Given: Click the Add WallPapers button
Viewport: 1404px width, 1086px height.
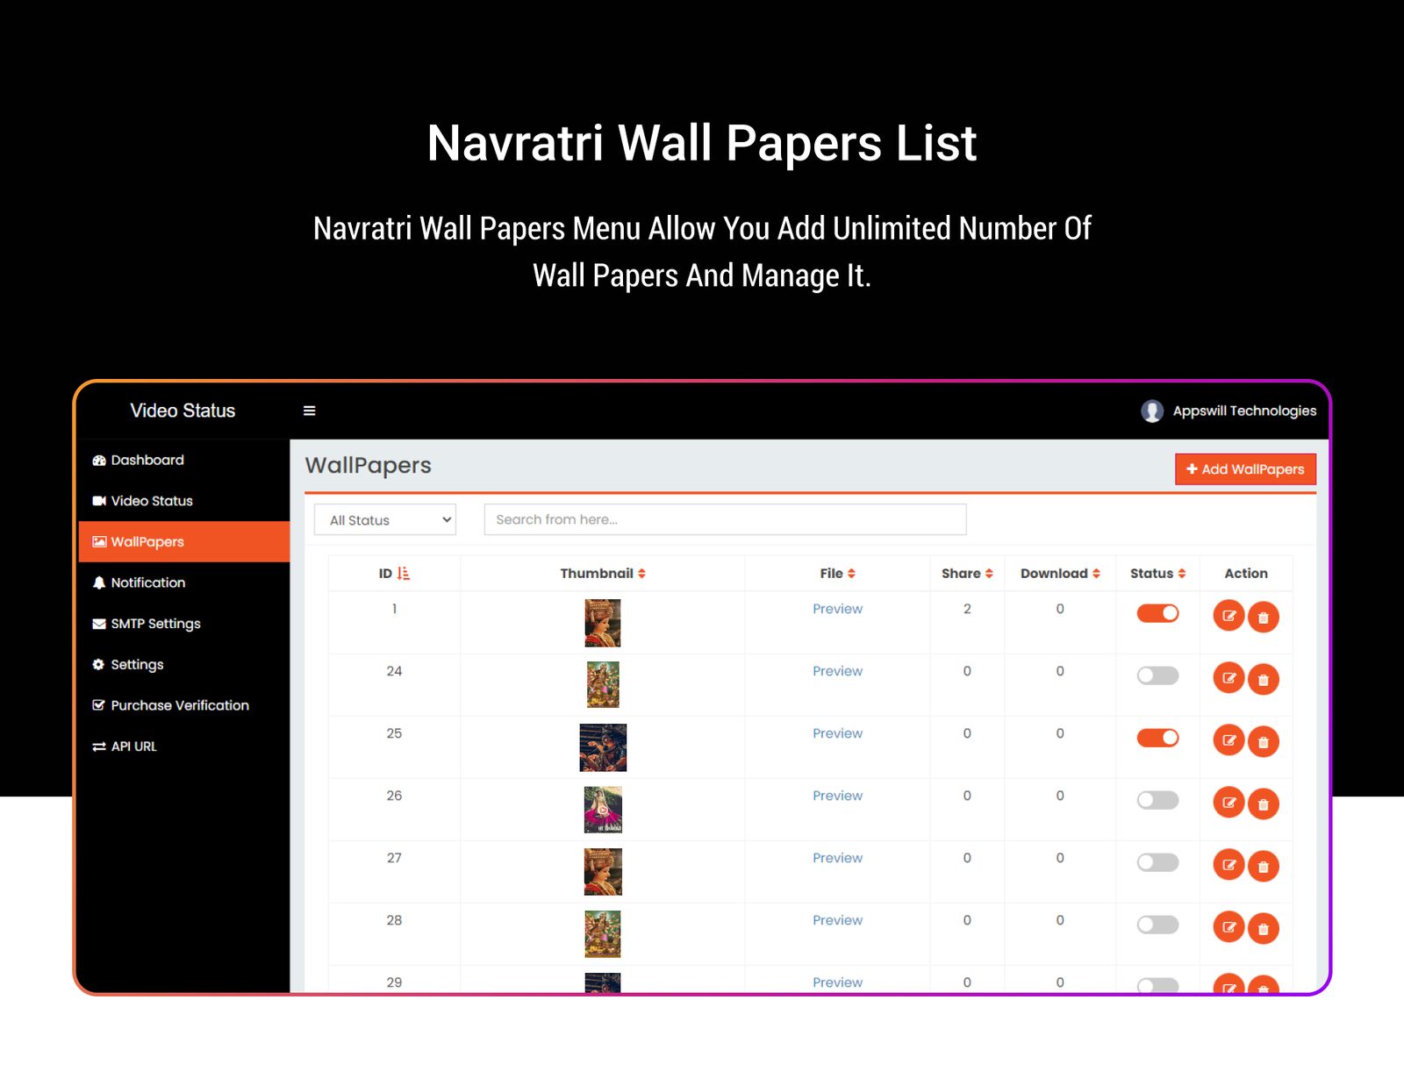Looking at the screenshot, I should coord(1244,469).
